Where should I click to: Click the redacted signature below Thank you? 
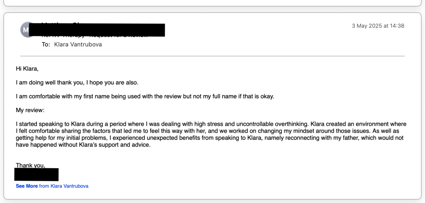coord(37,174)
